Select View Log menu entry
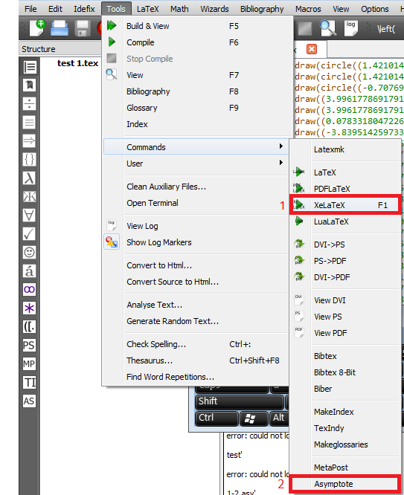 [x=196, y=226]
